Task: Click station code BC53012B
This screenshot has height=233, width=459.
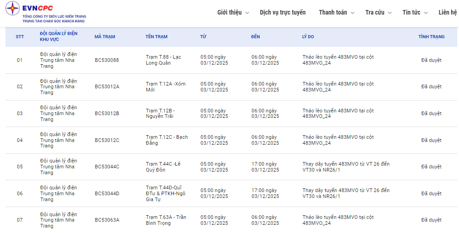Action: click(107, 113)
